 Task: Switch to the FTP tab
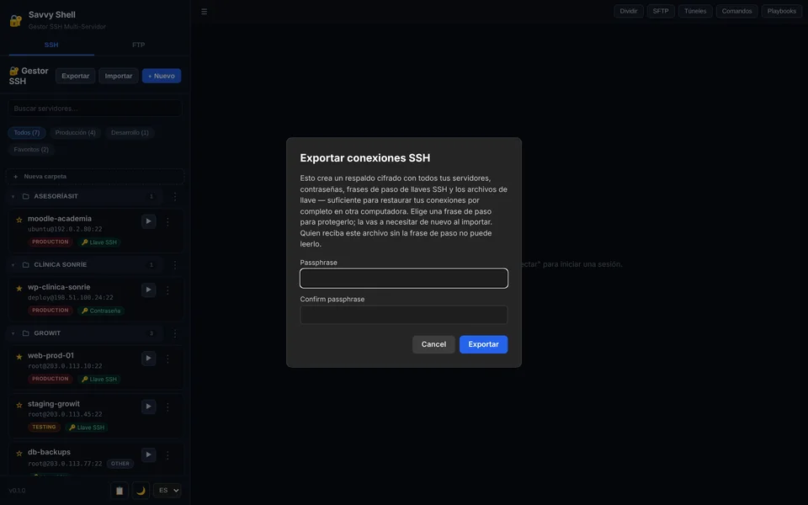[138, 45]
